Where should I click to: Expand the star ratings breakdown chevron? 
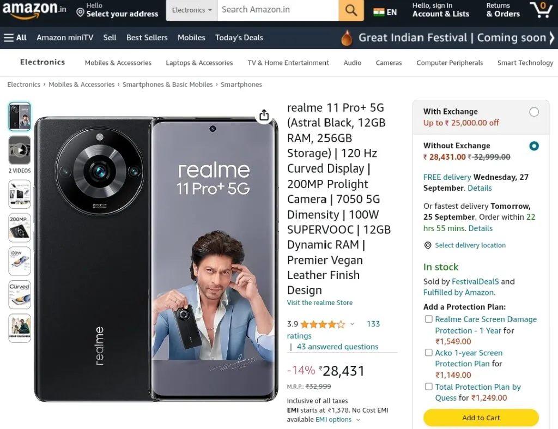tap(352, 324)
